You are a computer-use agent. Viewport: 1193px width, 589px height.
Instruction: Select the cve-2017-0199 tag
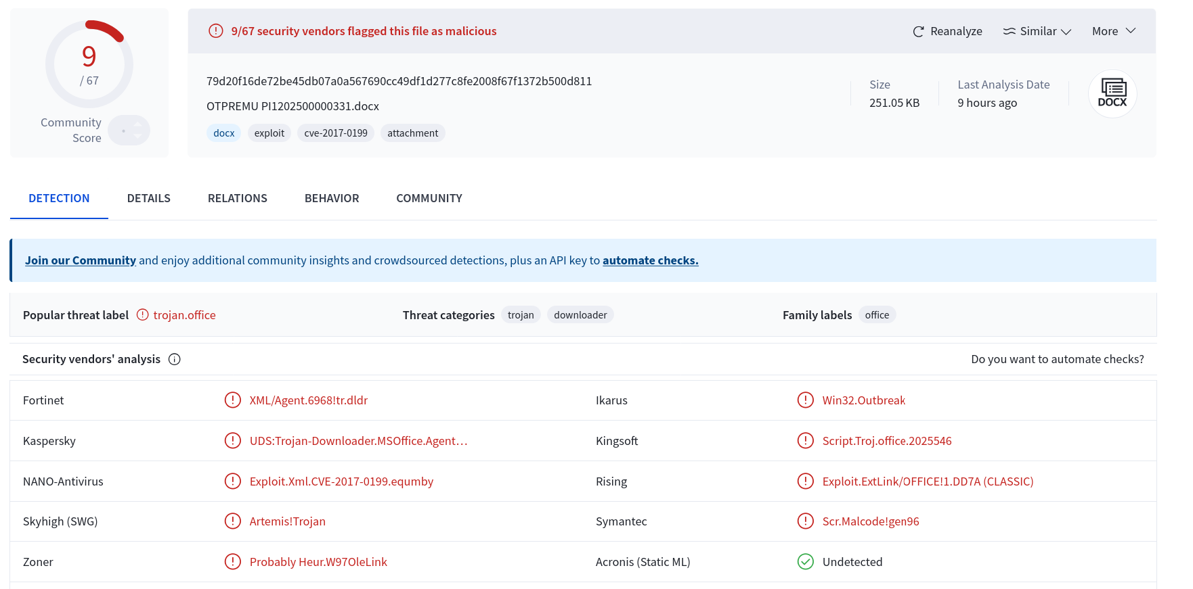tap(336, 133)
